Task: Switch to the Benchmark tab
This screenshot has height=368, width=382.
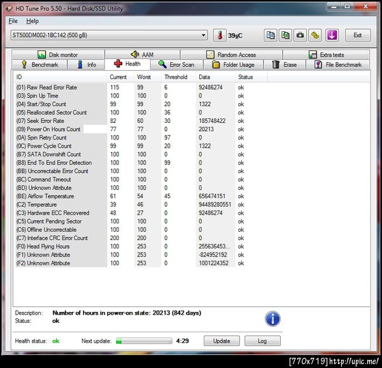Action: (x=39, y=64)
